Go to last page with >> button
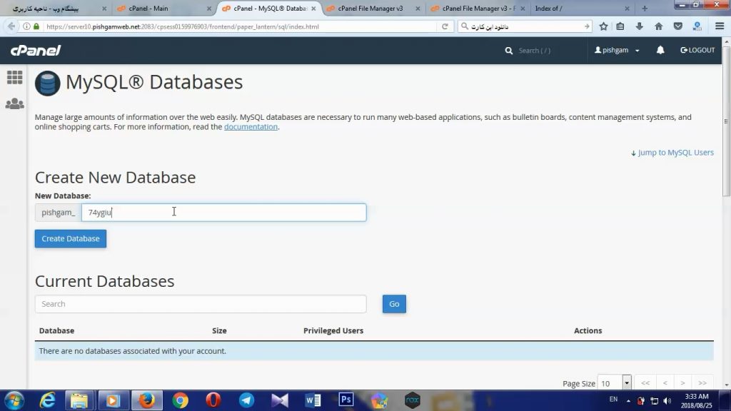This screenshot has width=731, height=411. [x=702, y=383]
